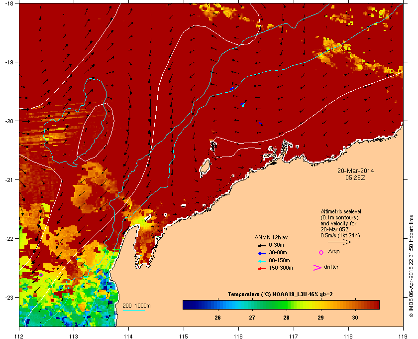The height and width of the screenshot is (339, 418).
Task: Click the colorbar tick label 26
Action: point(217,318)
